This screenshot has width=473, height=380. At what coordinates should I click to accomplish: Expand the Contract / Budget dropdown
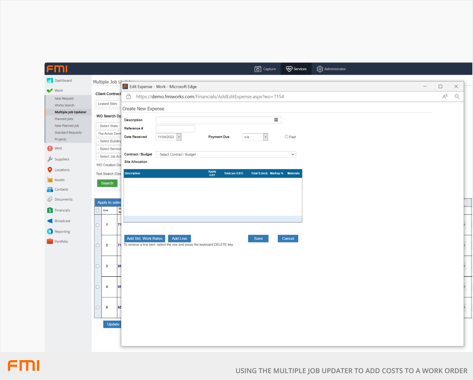pyautogui.click(x=293, y=155)
